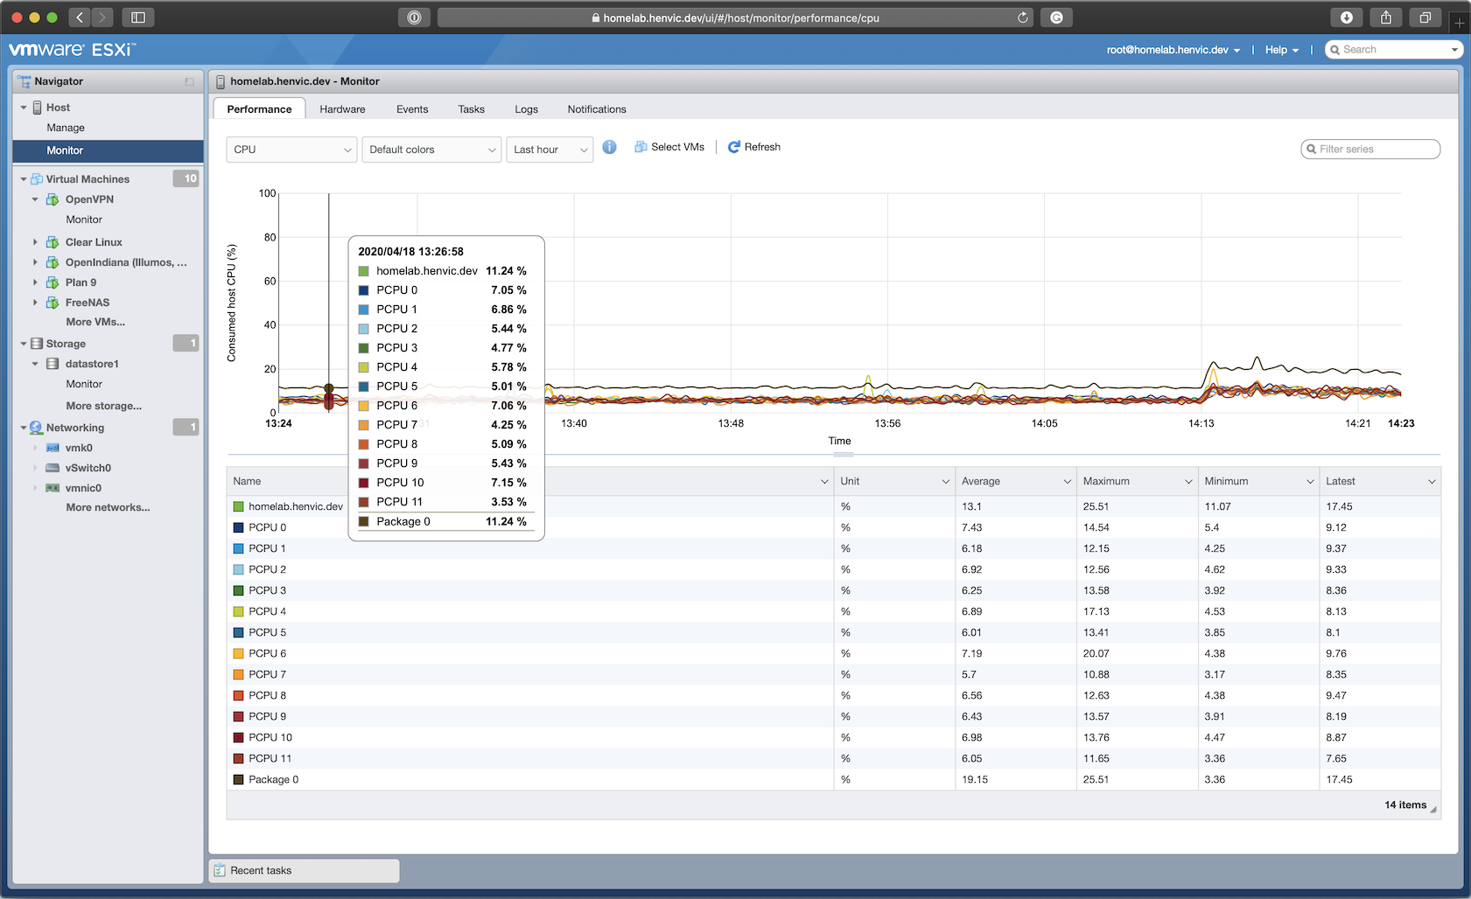Click the ESXi Search field
Viewport: 1471px width, 899px height.
tap(1393, 50)
